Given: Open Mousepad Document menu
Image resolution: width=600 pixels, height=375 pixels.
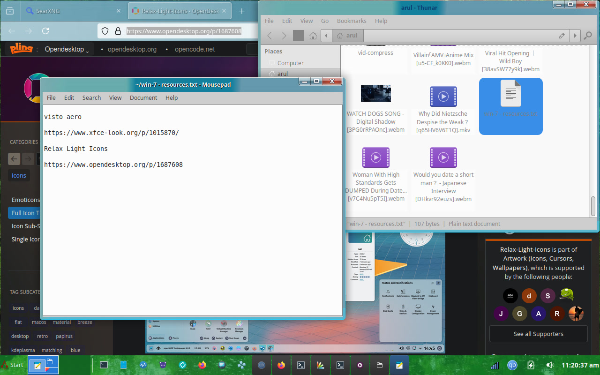Looking at the screenshot, I should coord(143,97).
